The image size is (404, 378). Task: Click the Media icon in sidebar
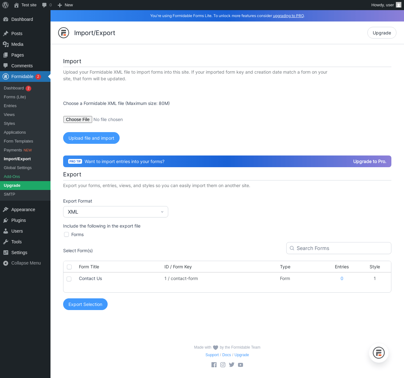[x=6, y=44]
